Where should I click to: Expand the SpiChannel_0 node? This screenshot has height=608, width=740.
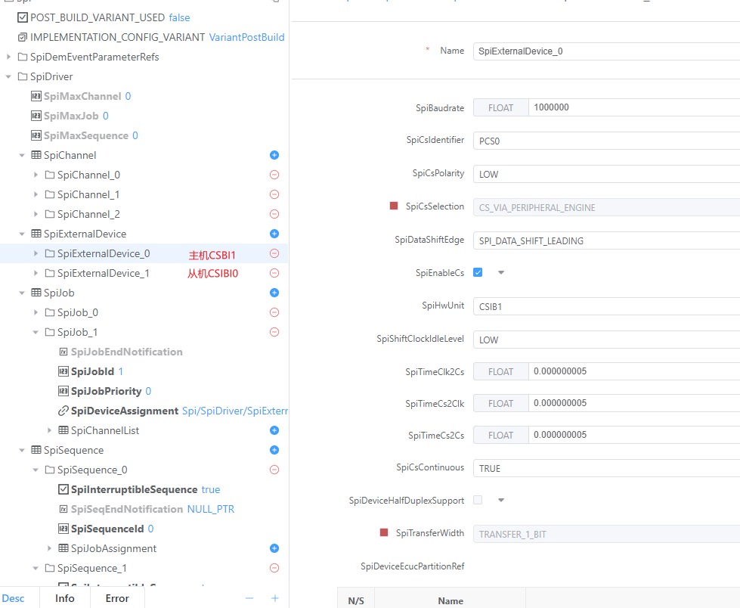[36, 175]
